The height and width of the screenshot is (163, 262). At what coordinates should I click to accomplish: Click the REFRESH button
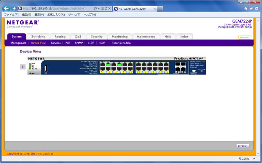pyautogui.click(x=243, y=146)
